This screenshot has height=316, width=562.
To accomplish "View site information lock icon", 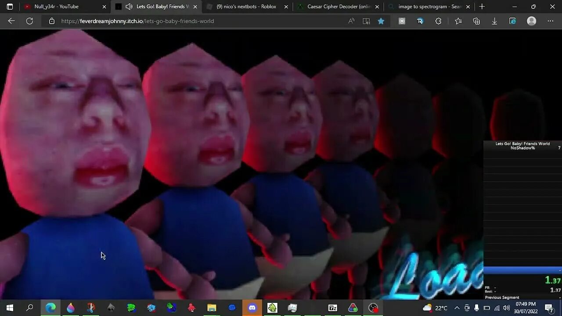I will (x=52, y=21).
